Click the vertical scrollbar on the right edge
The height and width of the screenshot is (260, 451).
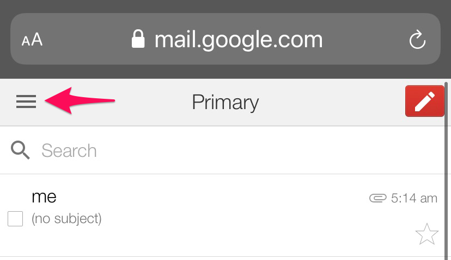(x=447, y=163)
